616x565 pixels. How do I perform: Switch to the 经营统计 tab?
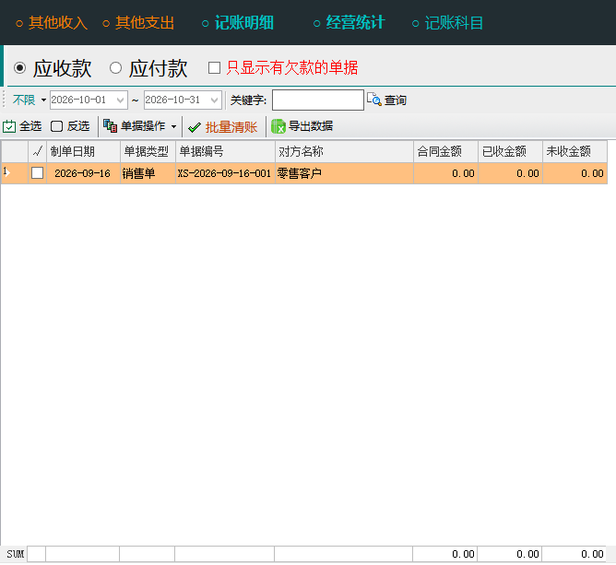(349, 23)
